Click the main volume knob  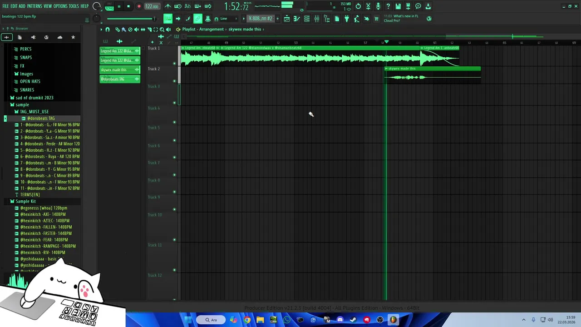pyautogui.click(x=97, y=6)
